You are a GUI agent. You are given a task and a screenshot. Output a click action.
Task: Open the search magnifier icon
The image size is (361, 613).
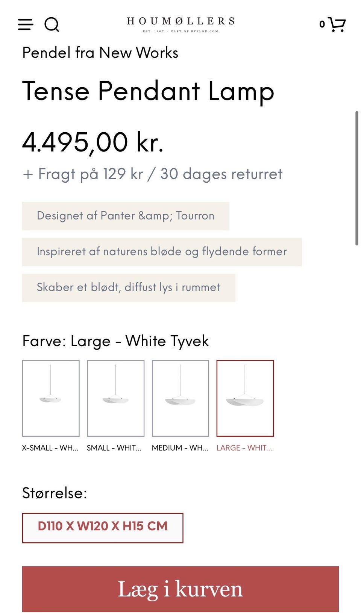coord(52,25)
